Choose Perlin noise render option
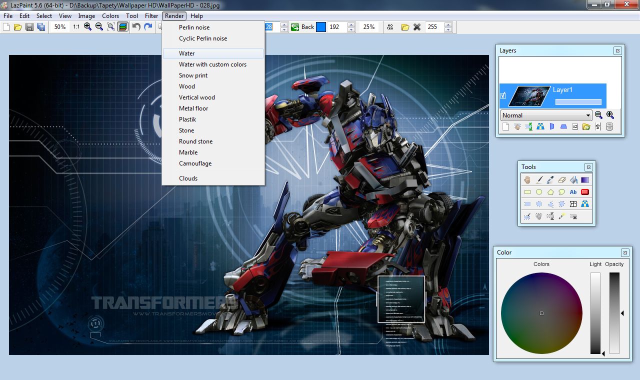640x380 pixels. click(x=213, y=27)
